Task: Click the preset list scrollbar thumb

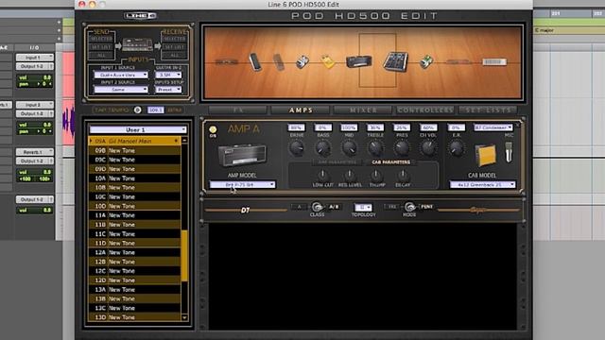Action: [184, 256]
